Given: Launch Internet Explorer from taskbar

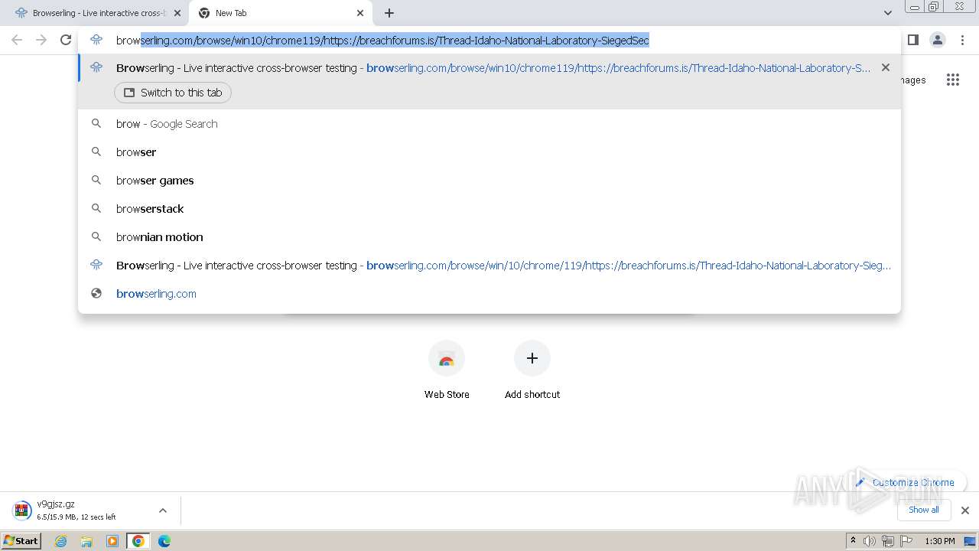Looking at the screenshot, I should pyautogui.click(x=61, y=541).
